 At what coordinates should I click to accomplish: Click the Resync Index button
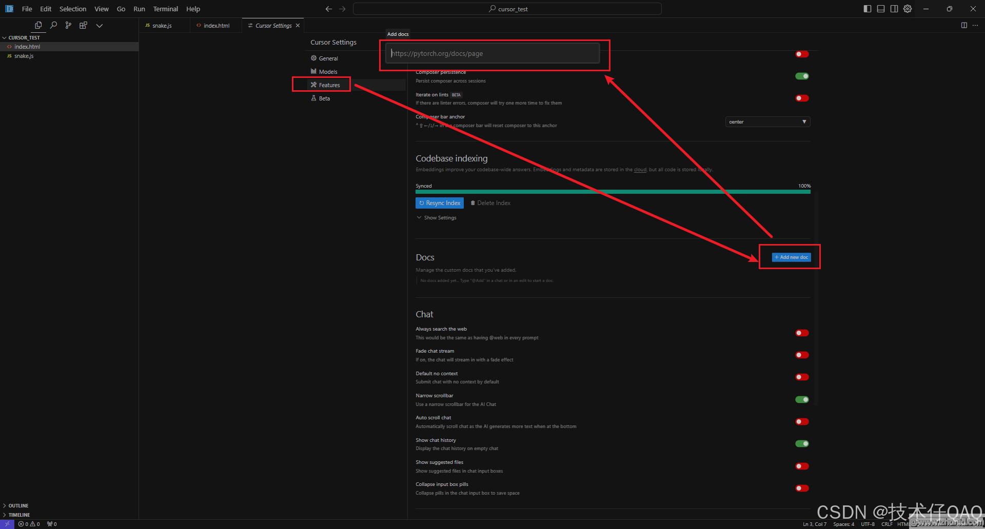(x=440, y=203)
